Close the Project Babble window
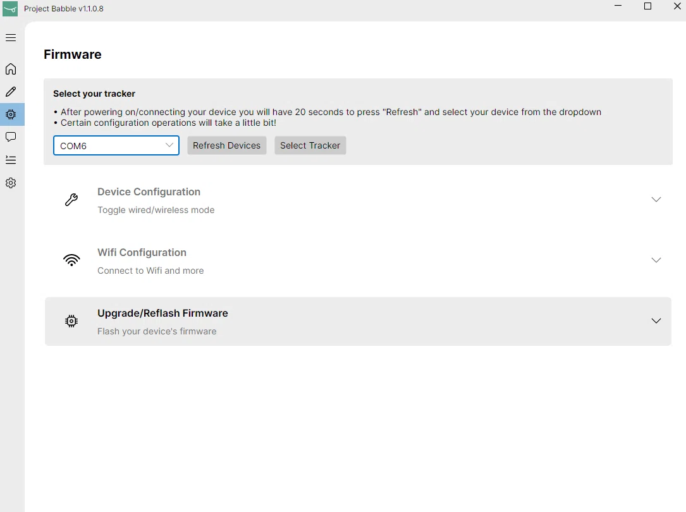The width and height of the screenshot is (686, 512). [677, 6]
